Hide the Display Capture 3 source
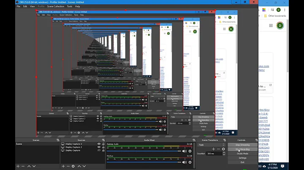 tap(99, 144)
